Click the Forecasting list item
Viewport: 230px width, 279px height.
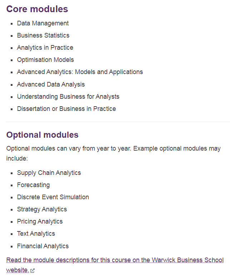33,185
